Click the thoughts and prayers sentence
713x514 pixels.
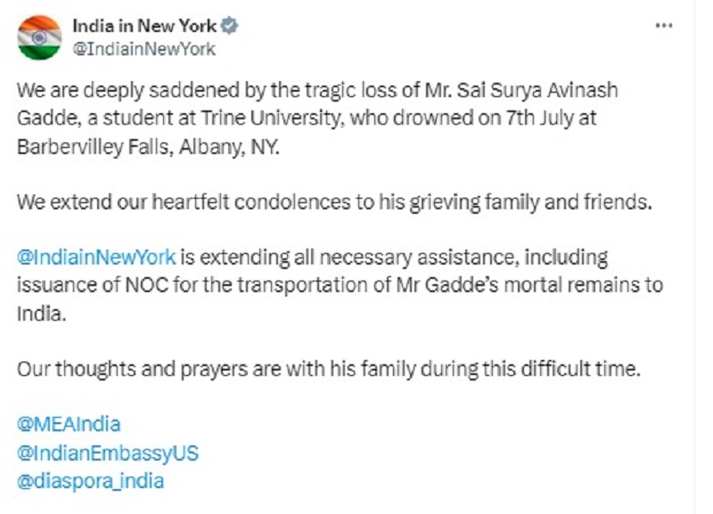coord(329,369)
